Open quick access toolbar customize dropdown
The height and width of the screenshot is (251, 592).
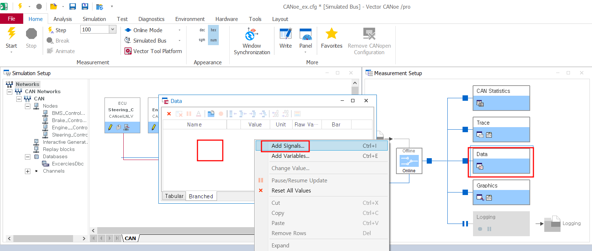(112, 7)
